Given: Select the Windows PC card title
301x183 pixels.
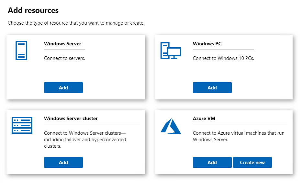Looking at the screenshot, I should pos(207,44).
